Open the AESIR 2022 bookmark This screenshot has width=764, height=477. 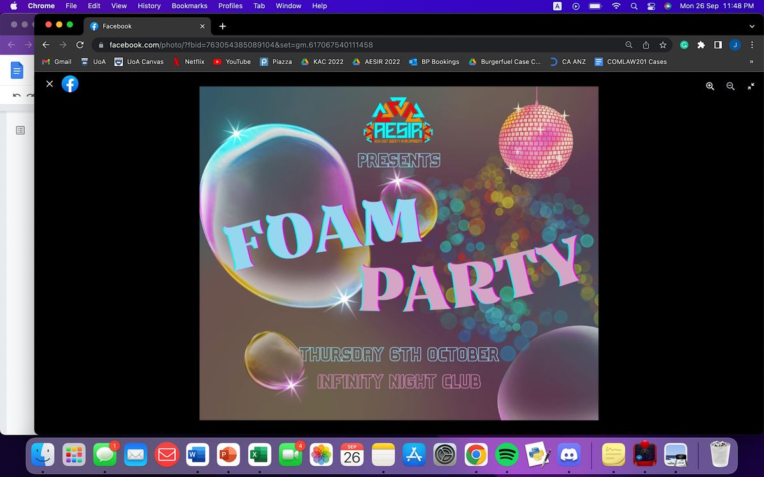coord(376,62)
